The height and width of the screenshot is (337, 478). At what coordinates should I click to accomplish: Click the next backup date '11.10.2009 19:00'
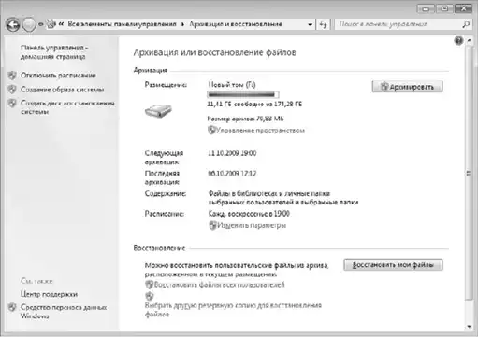pyautogui.click(x=232, y=153)
